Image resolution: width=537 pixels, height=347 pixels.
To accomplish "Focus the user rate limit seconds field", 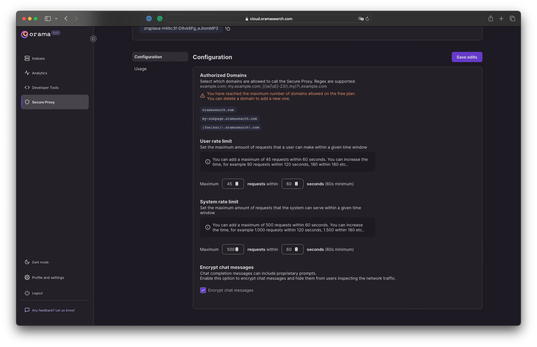I will click(x=292, y=184).
